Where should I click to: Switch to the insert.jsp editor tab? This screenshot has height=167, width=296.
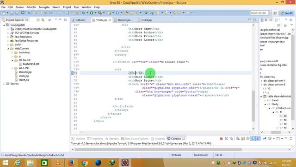[146, 20]
